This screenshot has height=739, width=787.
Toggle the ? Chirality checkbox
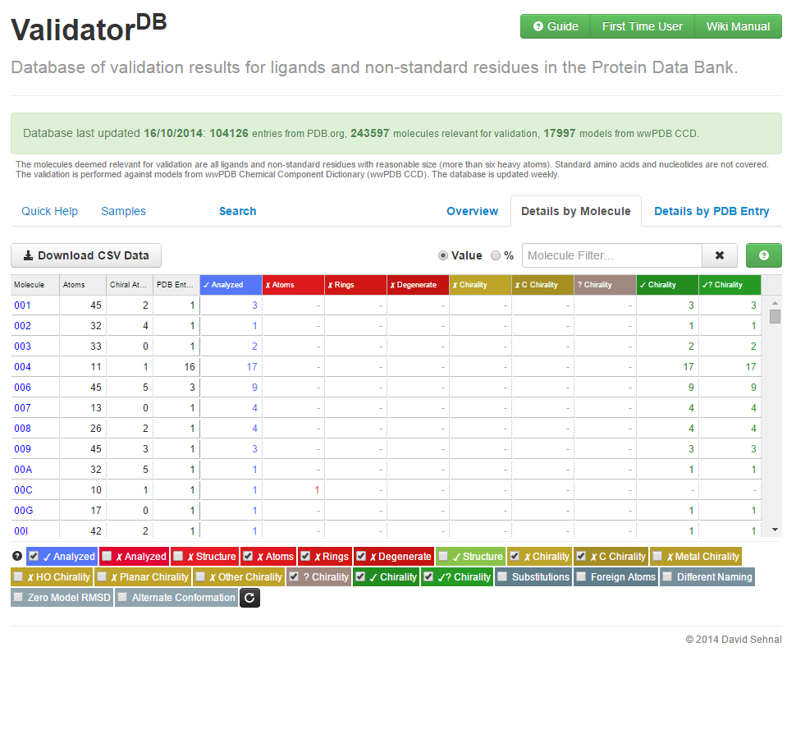(x=294, y=576)
